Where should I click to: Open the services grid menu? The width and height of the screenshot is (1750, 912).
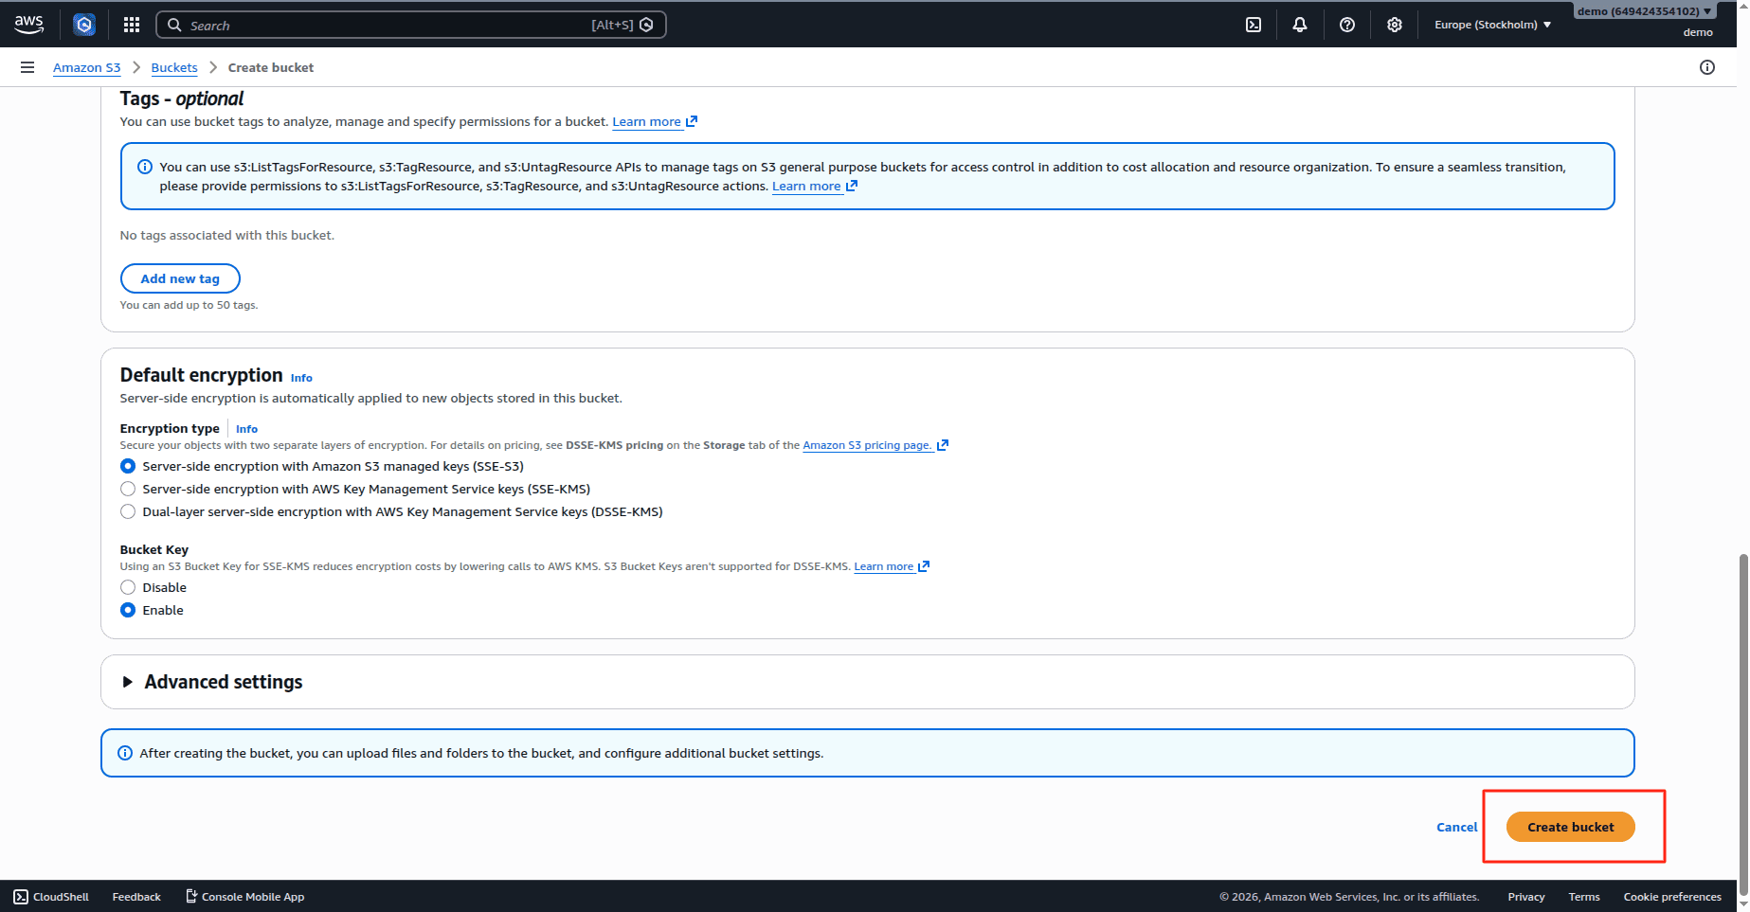pyautogui.click(x=132, y=25)
